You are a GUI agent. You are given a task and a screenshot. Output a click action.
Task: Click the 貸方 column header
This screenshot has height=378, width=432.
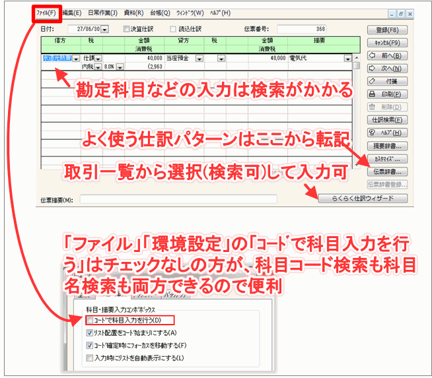tap(184, 41)
